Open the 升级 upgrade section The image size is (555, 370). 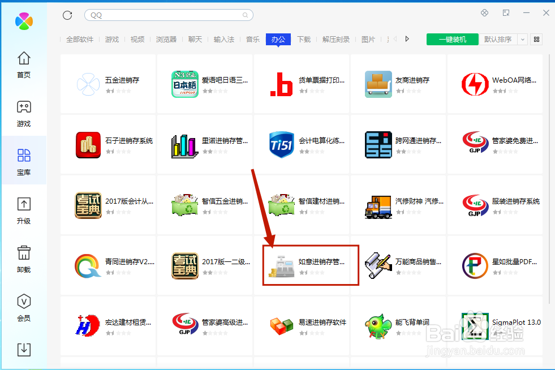click(x=24, y=210)
